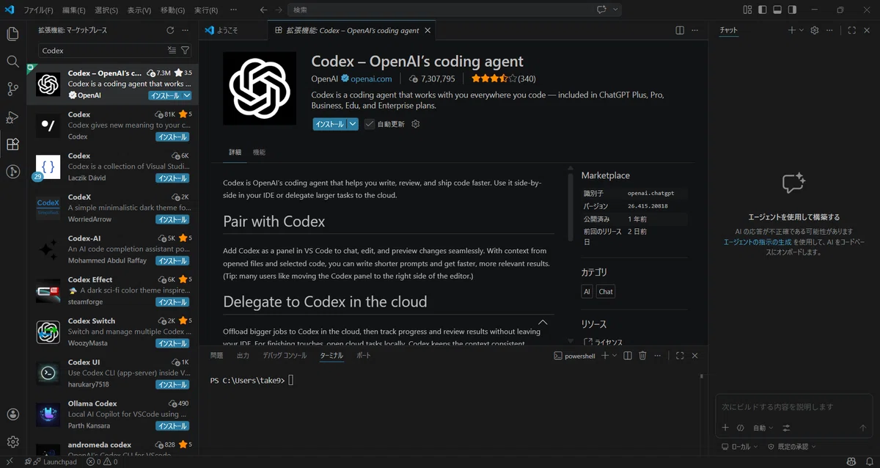Open chat settings gear icon
The image size is (880, 468).
(x=814, y=30)
